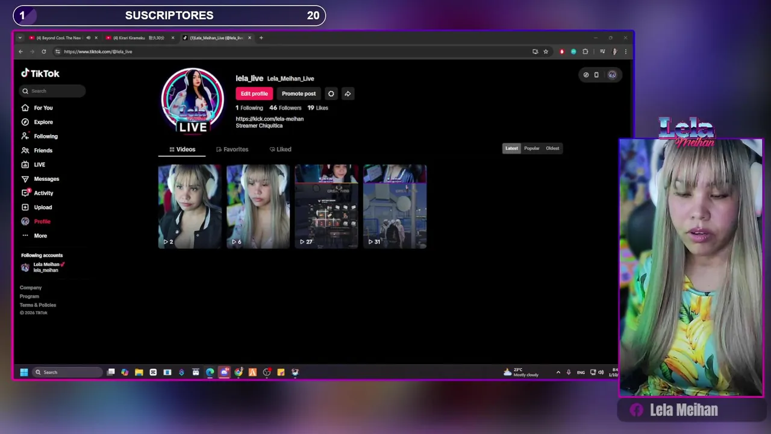Open the video with 6 views
Screen dimensions: 771x434
click(258, 206)
